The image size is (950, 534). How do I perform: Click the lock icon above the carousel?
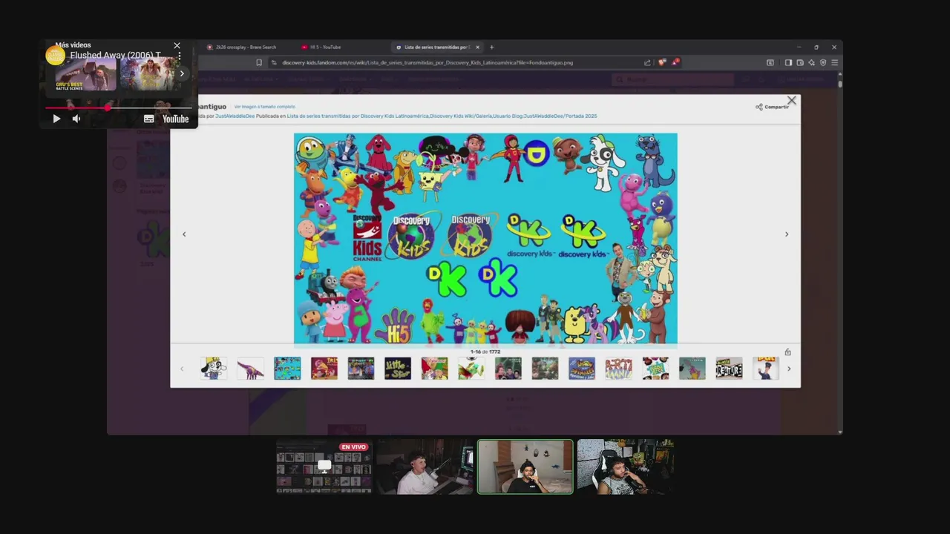[787, 352]
